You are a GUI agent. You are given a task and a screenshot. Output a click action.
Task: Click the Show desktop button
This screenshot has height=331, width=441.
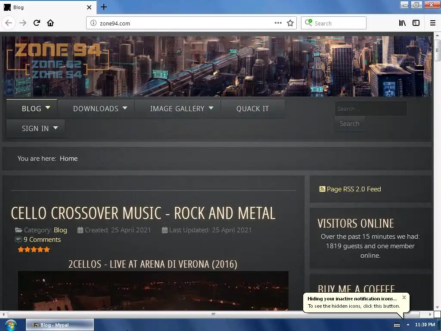[439, 325]
